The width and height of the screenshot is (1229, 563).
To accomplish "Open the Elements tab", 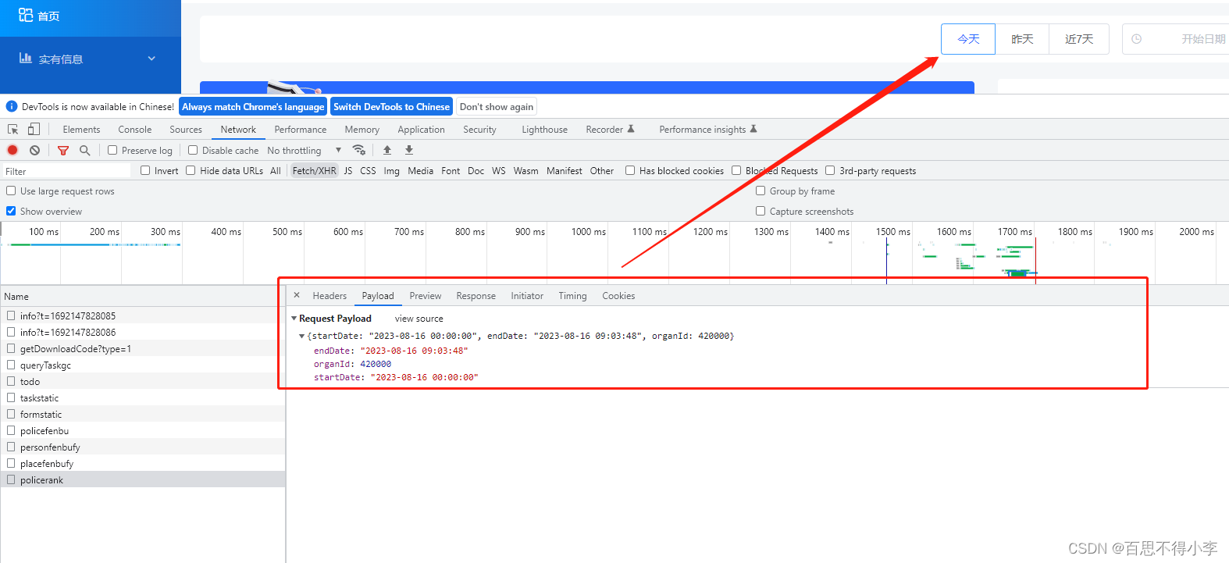I will coord(81,130).
